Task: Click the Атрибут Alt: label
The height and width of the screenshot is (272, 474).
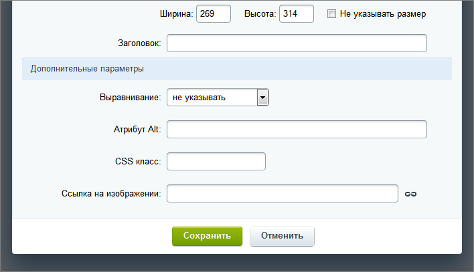Action: click(137, 130)
